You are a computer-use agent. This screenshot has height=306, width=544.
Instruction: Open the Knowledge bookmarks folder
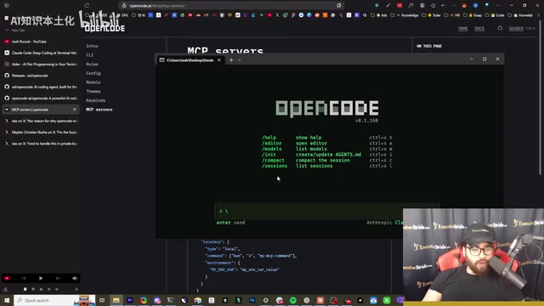pos(405,15)
